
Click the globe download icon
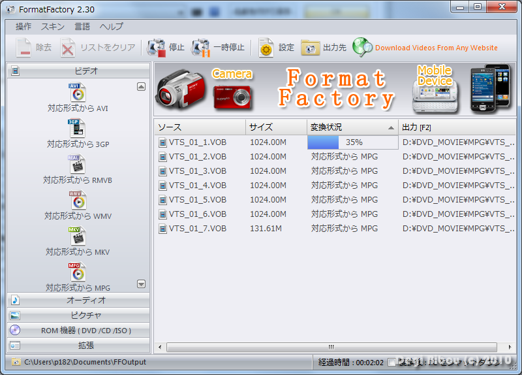pos(362,47)
